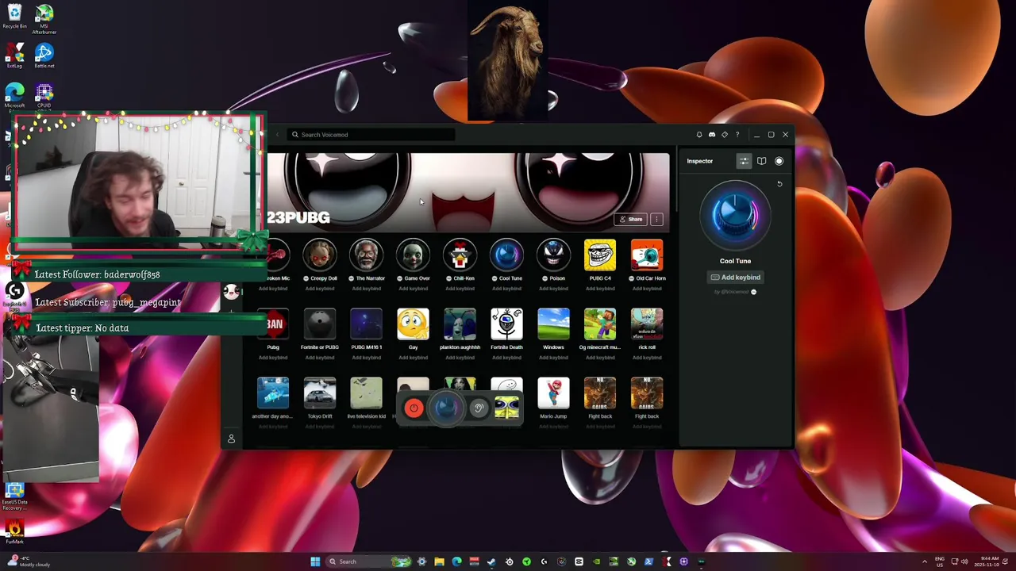Play the Tokyo Drift sound
Viewport: 1016px width, 571px height.
[320, 394]
